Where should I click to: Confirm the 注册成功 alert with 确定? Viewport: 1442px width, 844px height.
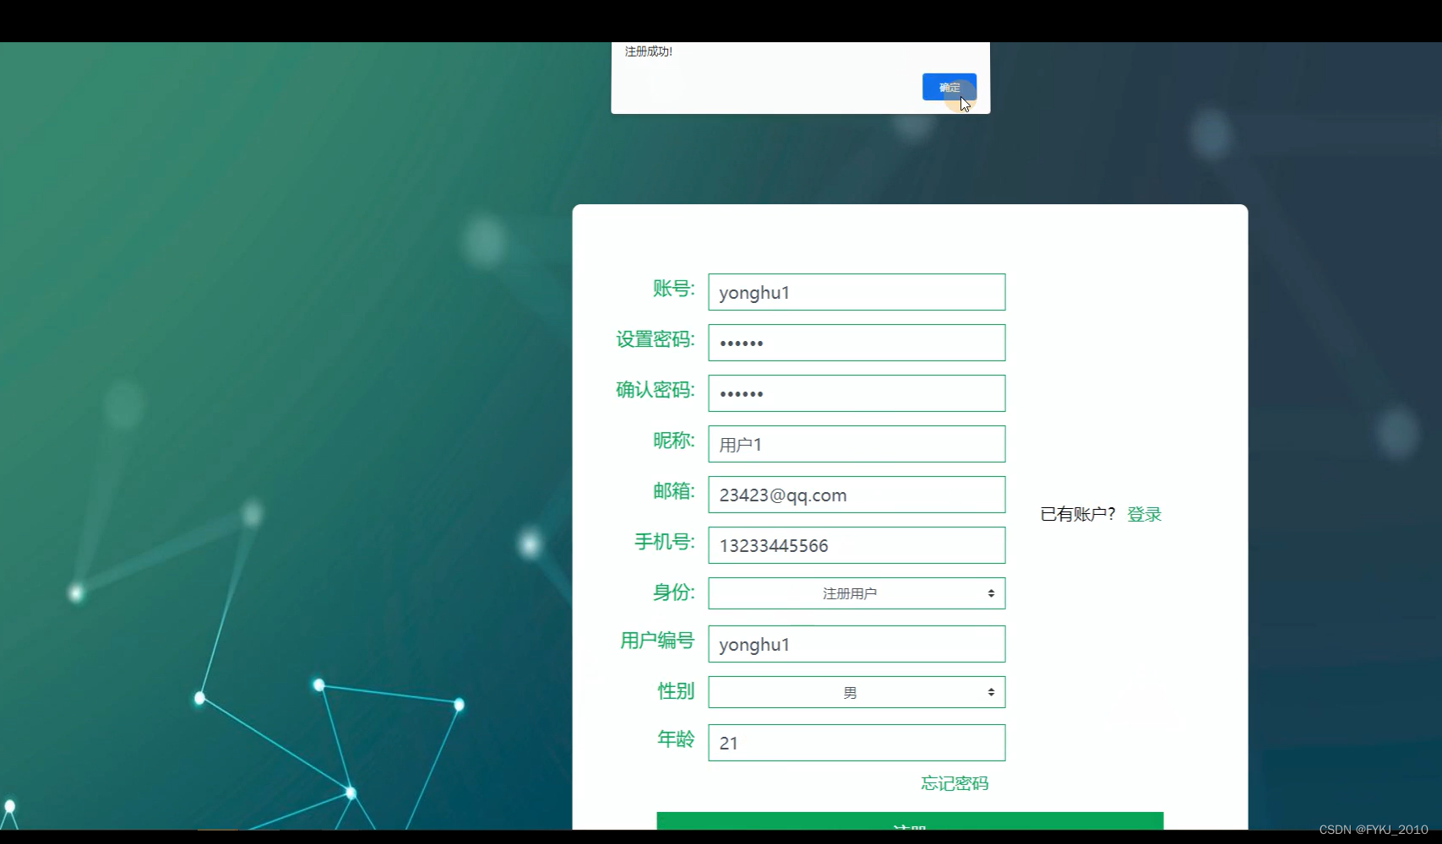[949, 87]
